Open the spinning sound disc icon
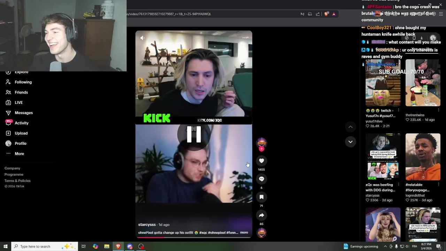The width and height of the screenshot is (446, 251). pyautogui.click(x=261, y=233)
